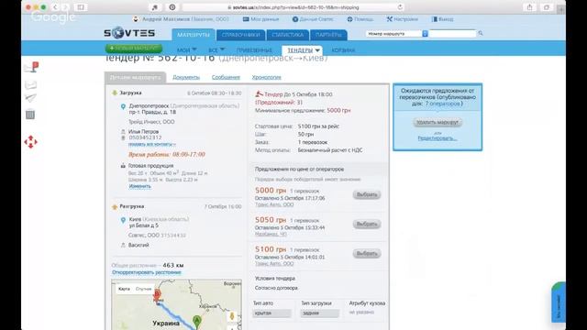Click the red four-arrows move icon
Screen dimensions: 587x330
coord(30,142)
